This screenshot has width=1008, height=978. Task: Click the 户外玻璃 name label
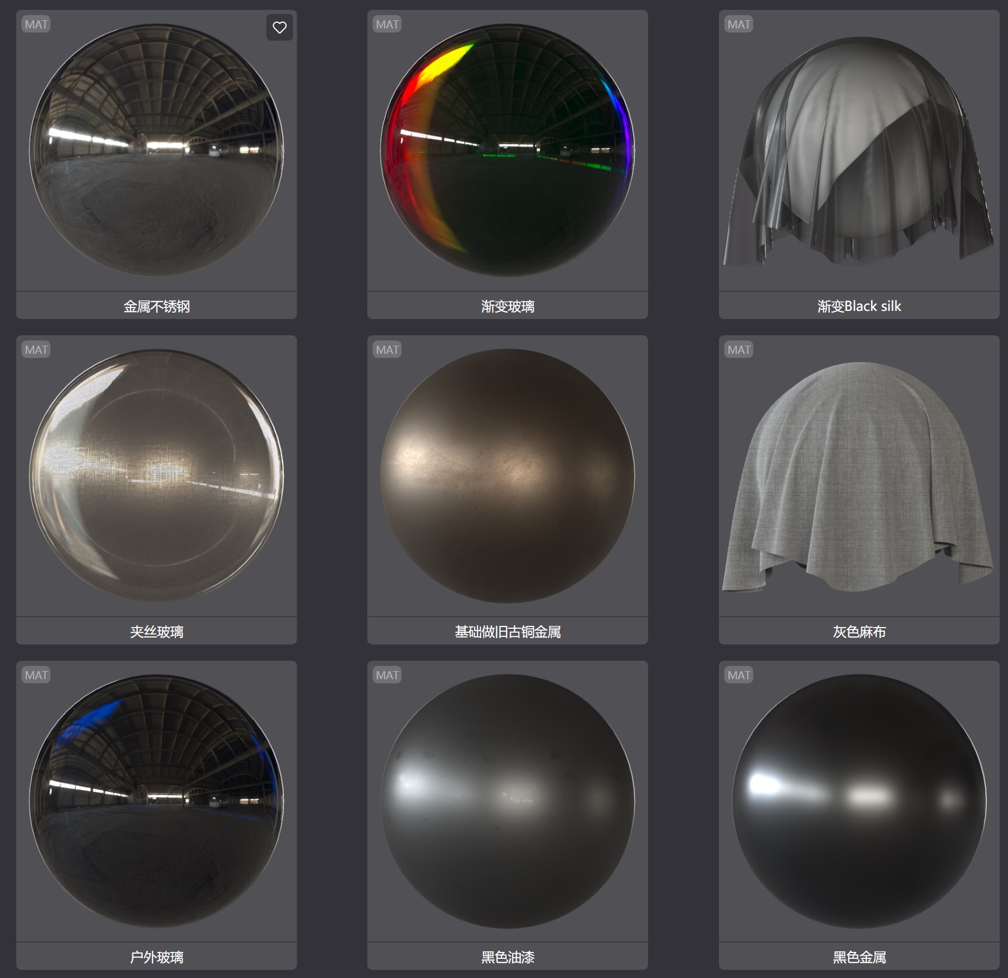tap(157, 957)
